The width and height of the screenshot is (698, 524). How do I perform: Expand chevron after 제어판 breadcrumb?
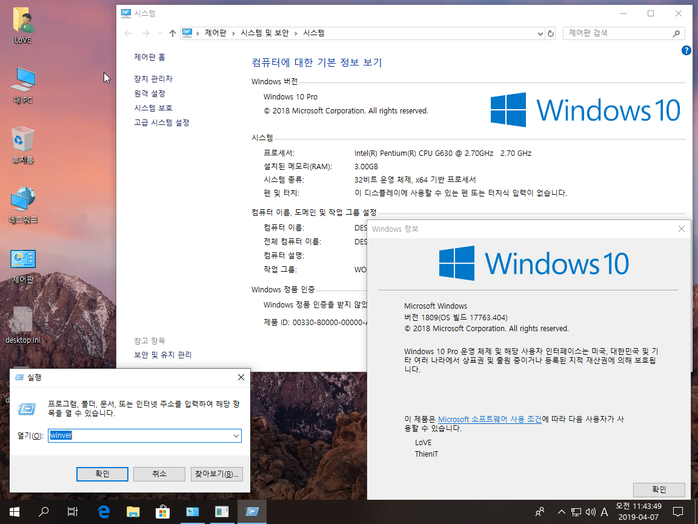(x=233, y=33)
